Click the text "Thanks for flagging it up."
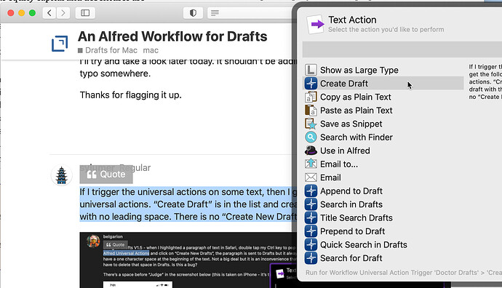Image resolution: width=502 pixels, height=288 pixels. pyautogui.click(x=131, y=95)
